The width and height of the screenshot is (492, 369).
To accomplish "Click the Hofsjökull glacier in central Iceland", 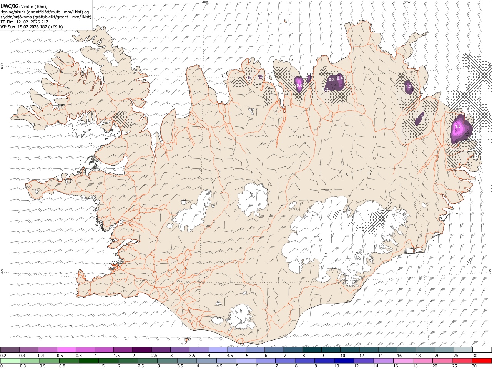I will point(253,199).
